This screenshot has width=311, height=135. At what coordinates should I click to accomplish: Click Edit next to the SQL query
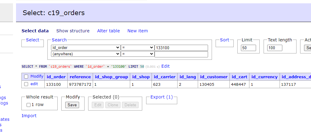165,66
